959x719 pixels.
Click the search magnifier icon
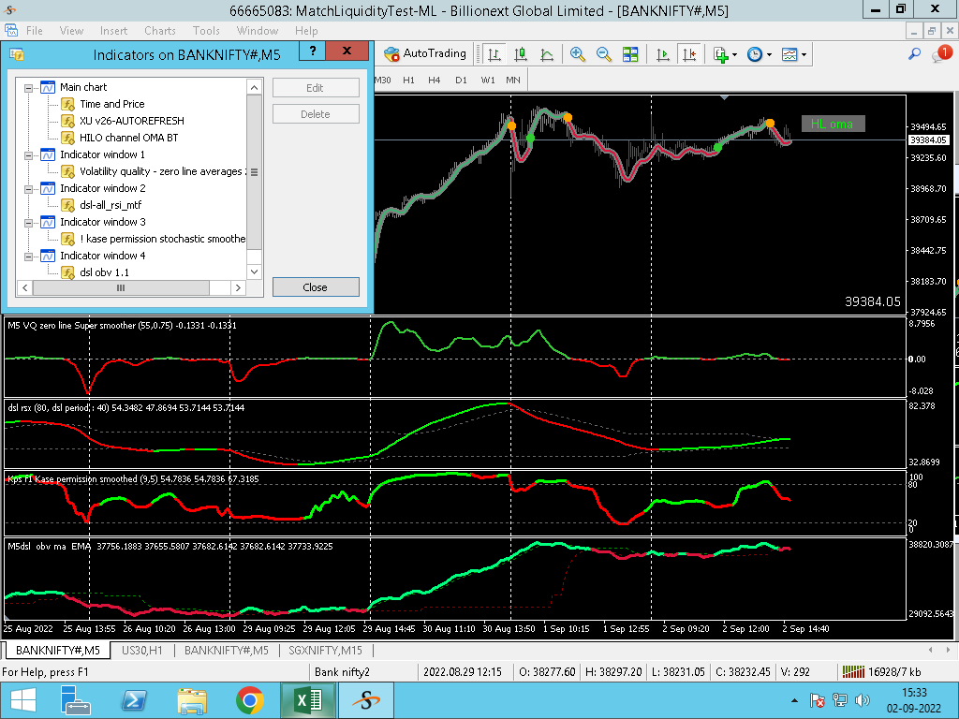tap(915, 54)
